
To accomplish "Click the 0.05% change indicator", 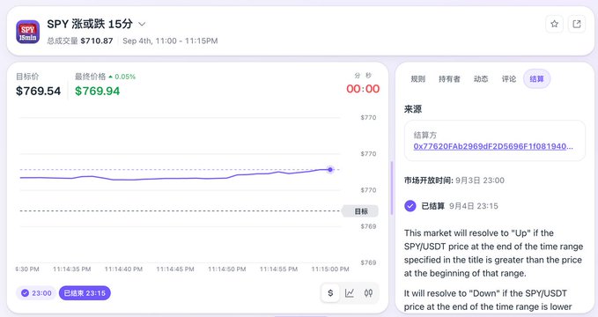I will click(122, 77).
